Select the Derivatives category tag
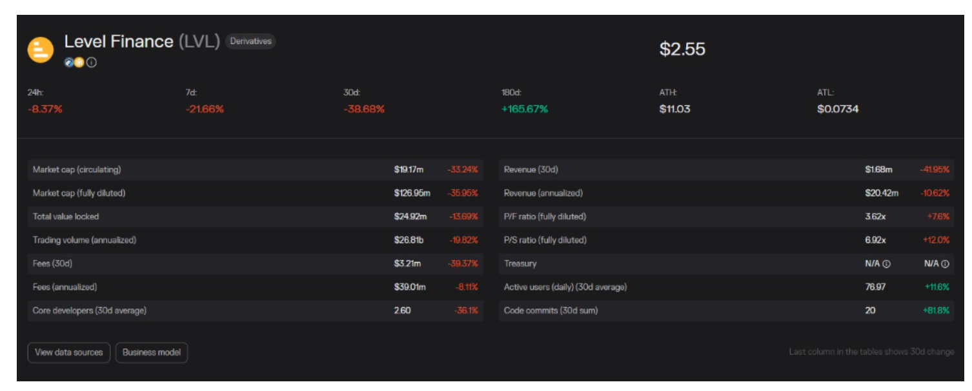The image size is (972, 391). click(x=250, y=41)
